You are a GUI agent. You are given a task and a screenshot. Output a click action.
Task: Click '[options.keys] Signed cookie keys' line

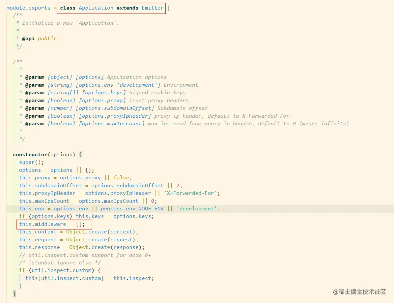134,93
